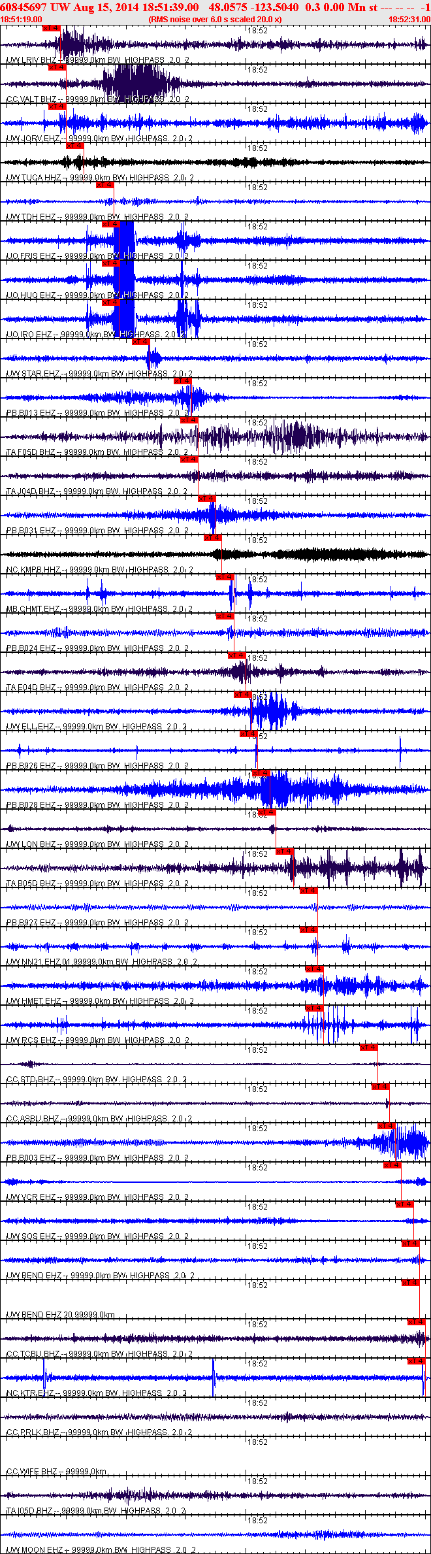Click the 'UW HMET EHZ' station label

coord(34,1001)
